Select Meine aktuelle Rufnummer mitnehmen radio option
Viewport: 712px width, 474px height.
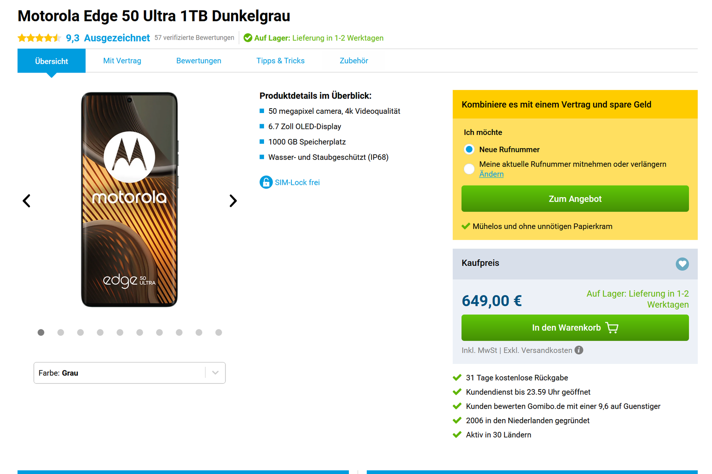tap(469, 169)
